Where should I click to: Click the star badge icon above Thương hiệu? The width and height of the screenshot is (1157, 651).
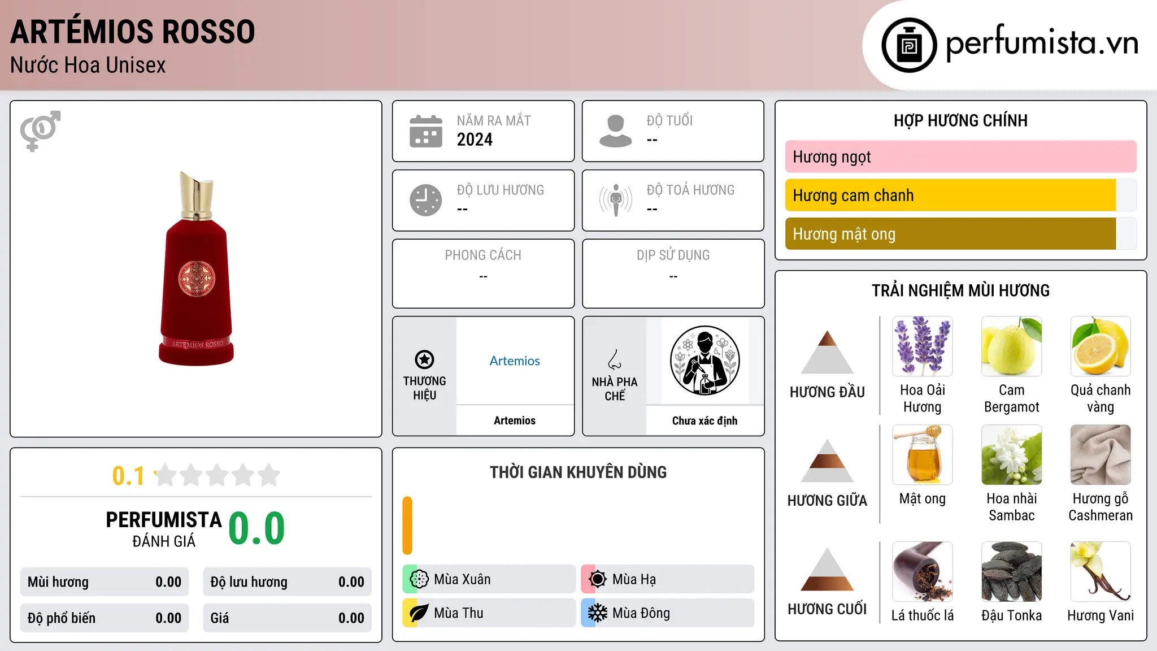tap(424, 359)
